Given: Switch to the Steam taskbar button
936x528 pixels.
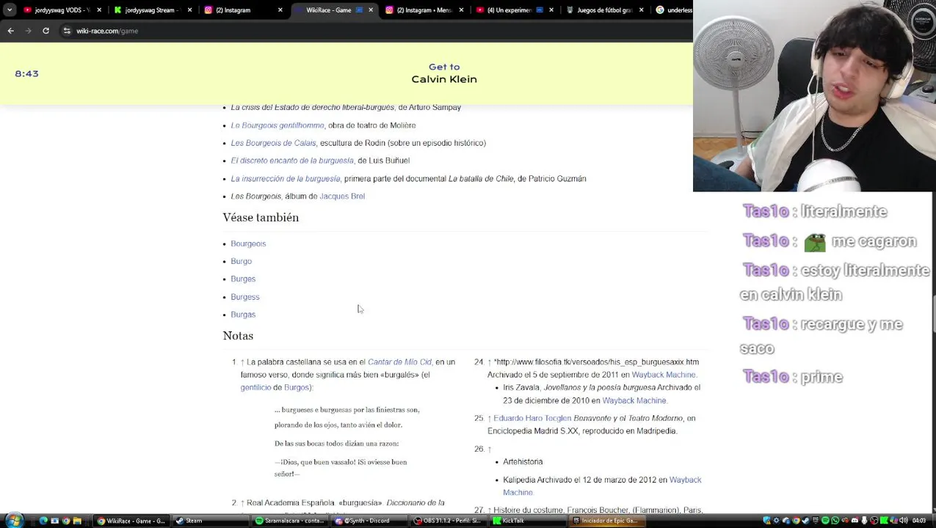Looking at the screenshot, I should point(210,521).
